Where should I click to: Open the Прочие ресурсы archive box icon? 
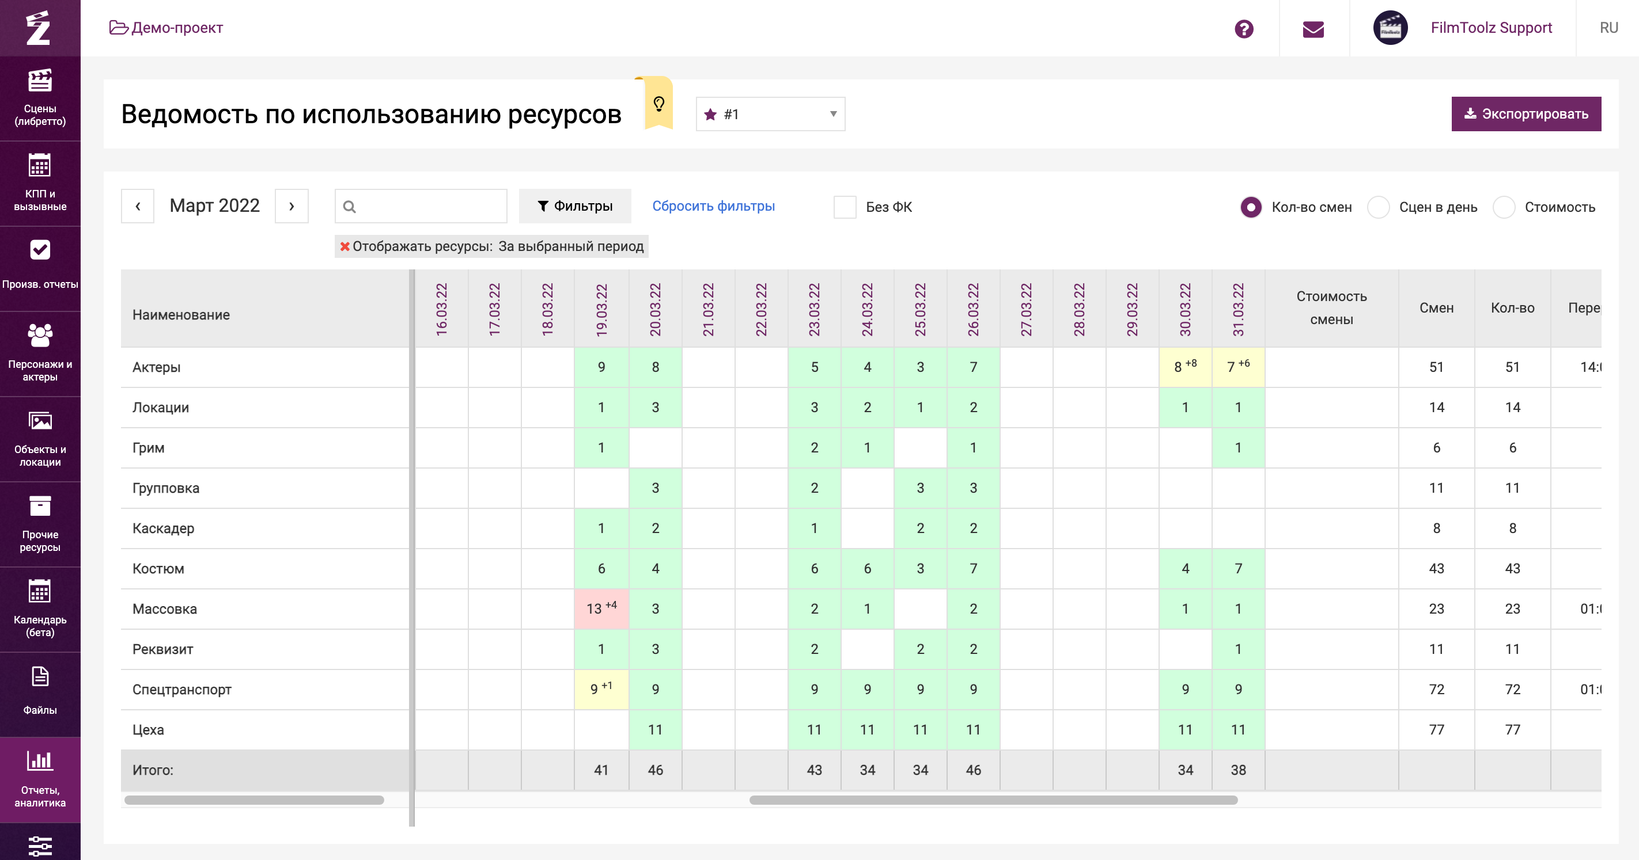(x=39, y=506)
